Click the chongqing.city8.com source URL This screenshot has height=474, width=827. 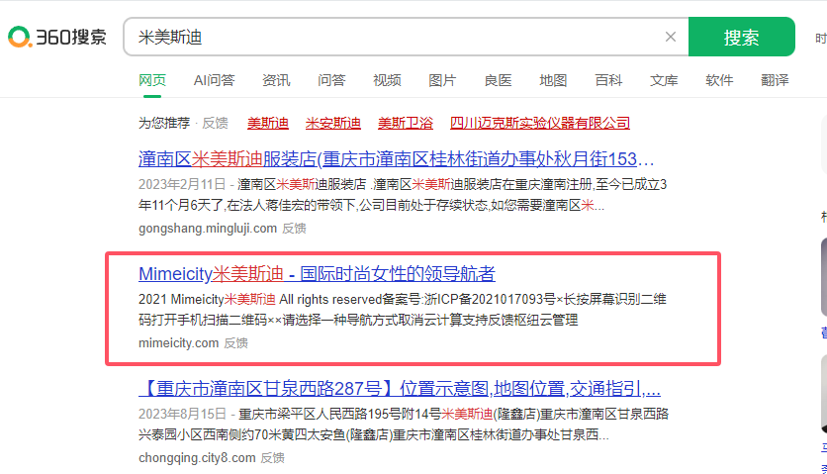tap(197, 457)
